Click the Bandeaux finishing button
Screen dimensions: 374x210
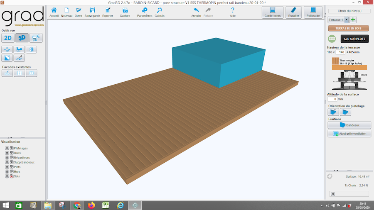(349, 125)
